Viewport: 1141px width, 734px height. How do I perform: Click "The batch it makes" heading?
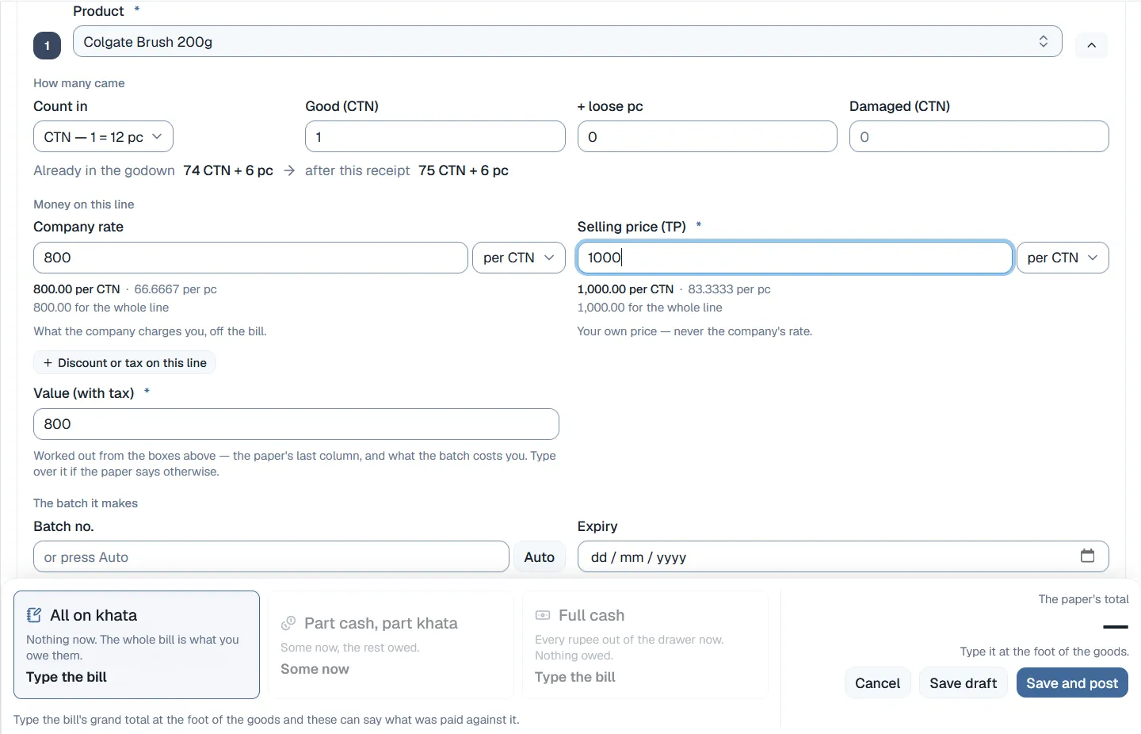[x=86, y=503]
